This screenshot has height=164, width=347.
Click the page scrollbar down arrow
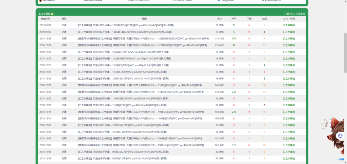coord(345,162)
